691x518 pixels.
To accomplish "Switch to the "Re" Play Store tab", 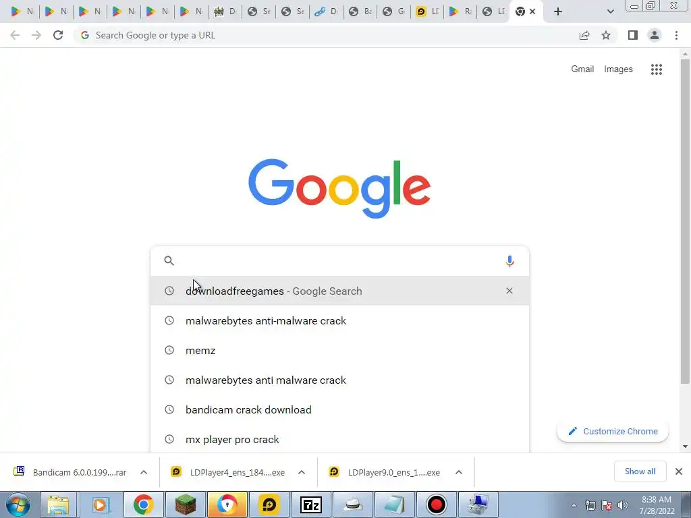I will pos(460,11).
